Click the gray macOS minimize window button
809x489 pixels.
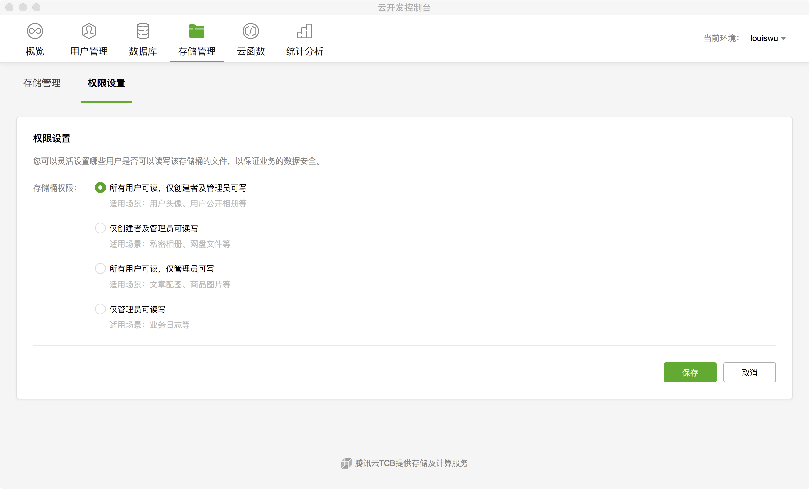(23, 7)
